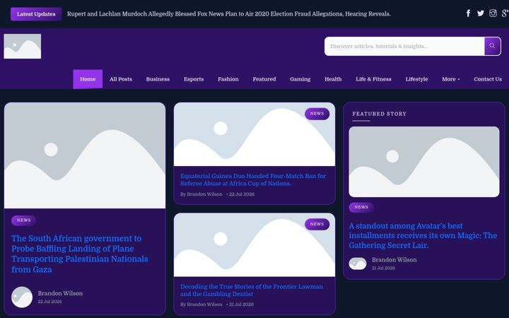Click Brandon Wilson avatar under South African article

point(22,297)
